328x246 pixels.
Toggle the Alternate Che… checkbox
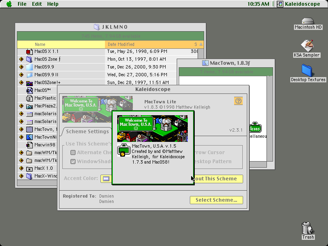(x=73, y=153)
